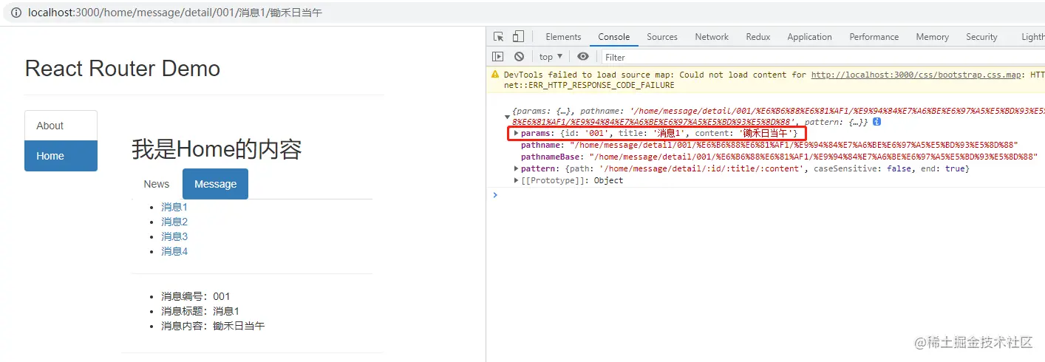Open the 消息3 link
This screenshot has width=1045, height=362.
click(174, 236)
